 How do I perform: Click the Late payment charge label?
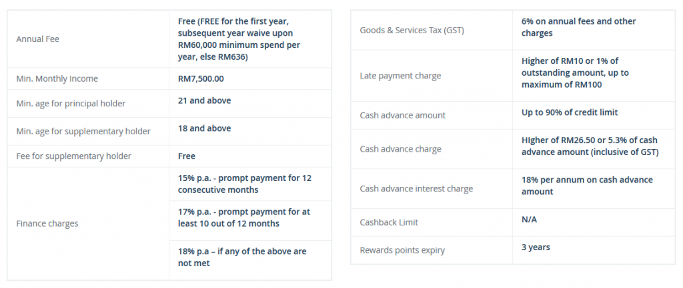400,76
